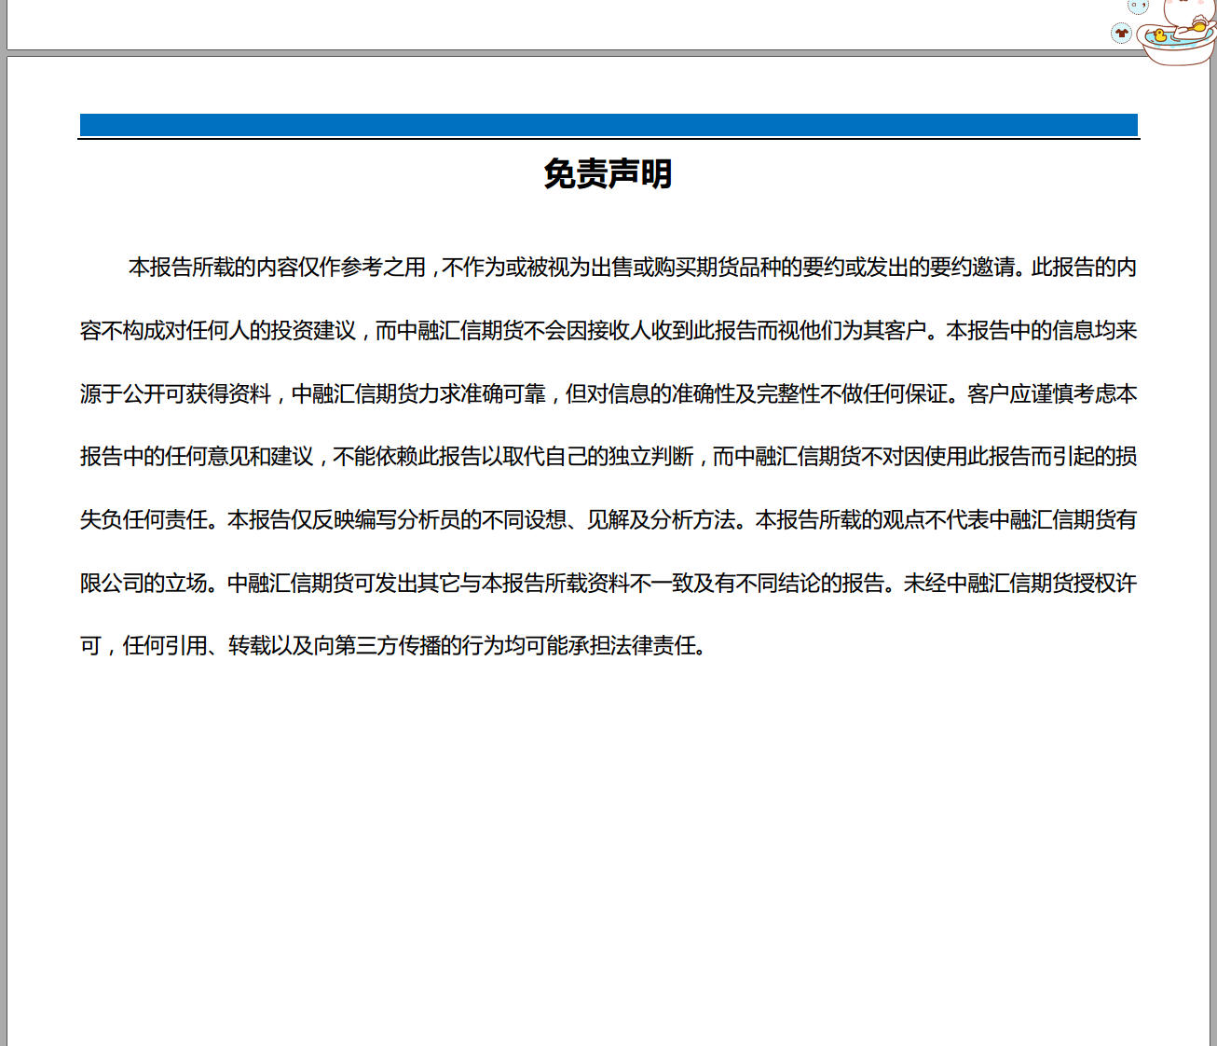Viewport: 1217px width, 1046px height.
Task: Click the words 准确可靠 in the third line
Action: click(503, 394)
